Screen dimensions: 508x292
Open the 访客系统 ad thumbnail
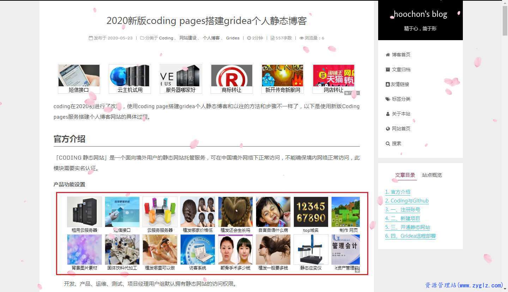pyautogui.click(x=198, y=253)
